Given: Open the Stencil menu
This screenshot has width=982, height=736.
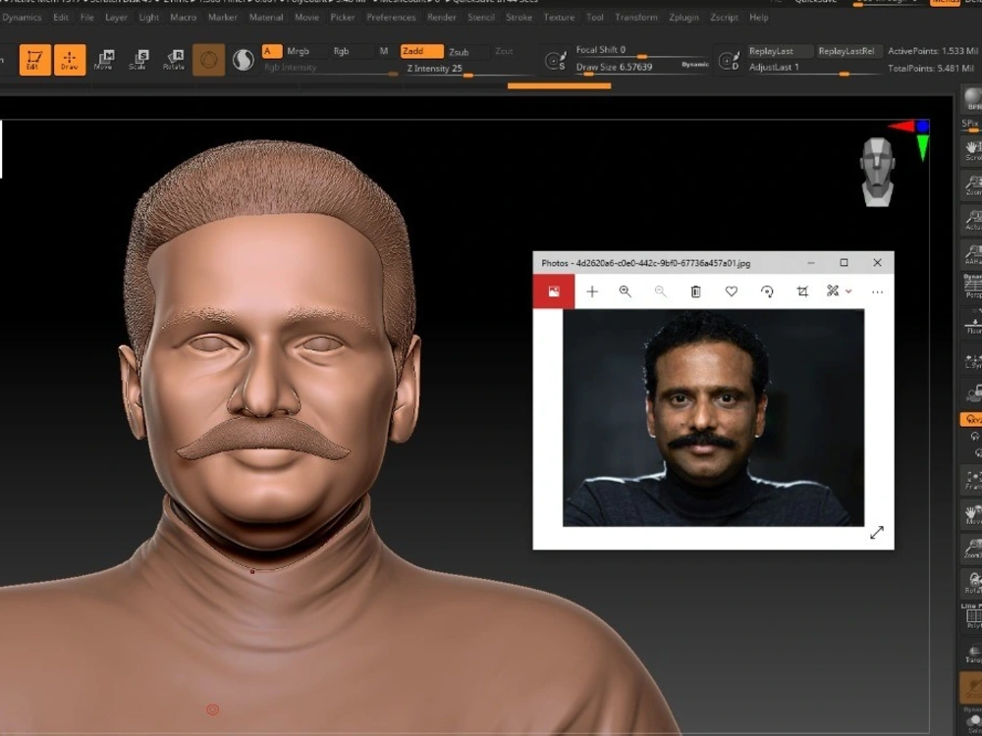Looking at the screenshot, I should point(481,18).
